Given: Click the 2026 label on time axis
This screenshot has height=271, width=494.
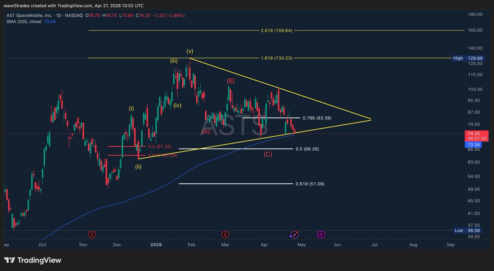Looking at the screenshot, I should 156,245.
